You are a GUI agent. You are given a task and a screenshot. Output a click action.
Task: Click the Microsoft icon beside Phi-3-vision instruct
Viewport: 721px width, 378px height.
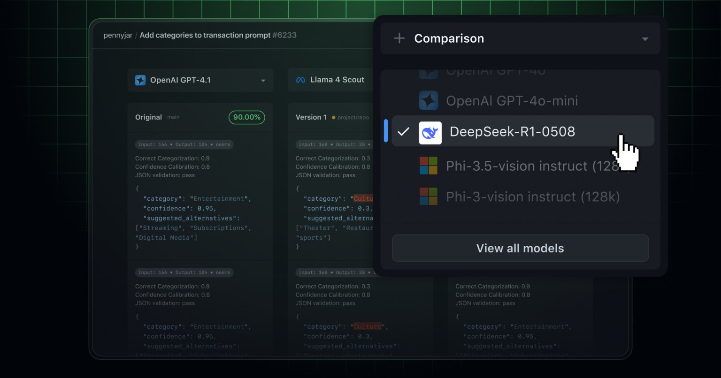(x=429, y=196)
